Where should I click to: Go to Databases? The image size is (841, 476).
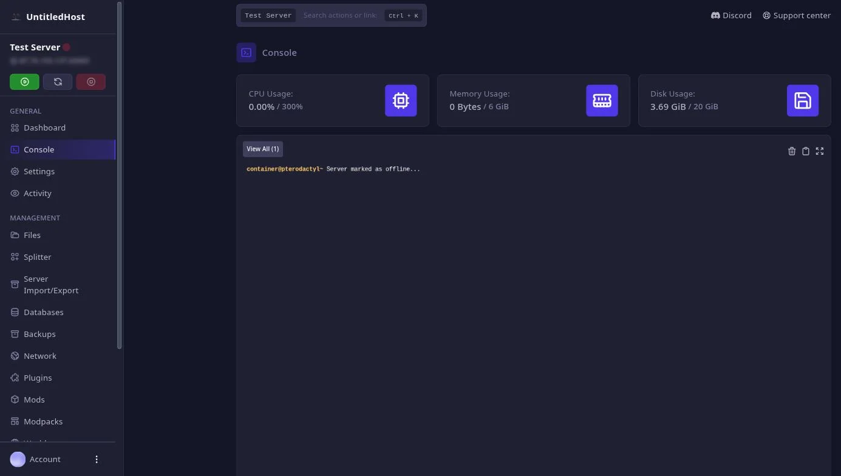(x=58, y=312)
